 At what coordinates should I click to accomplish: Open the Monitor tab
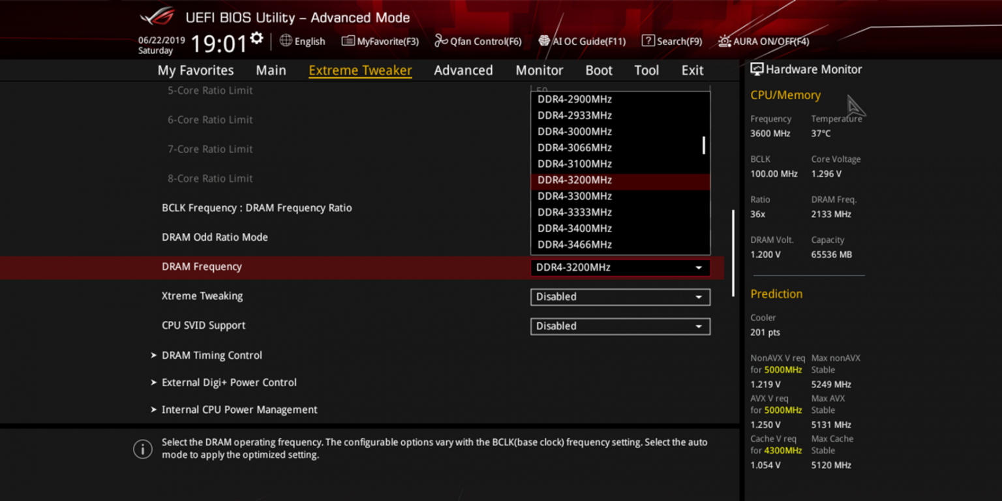click(x=539, y=70)
